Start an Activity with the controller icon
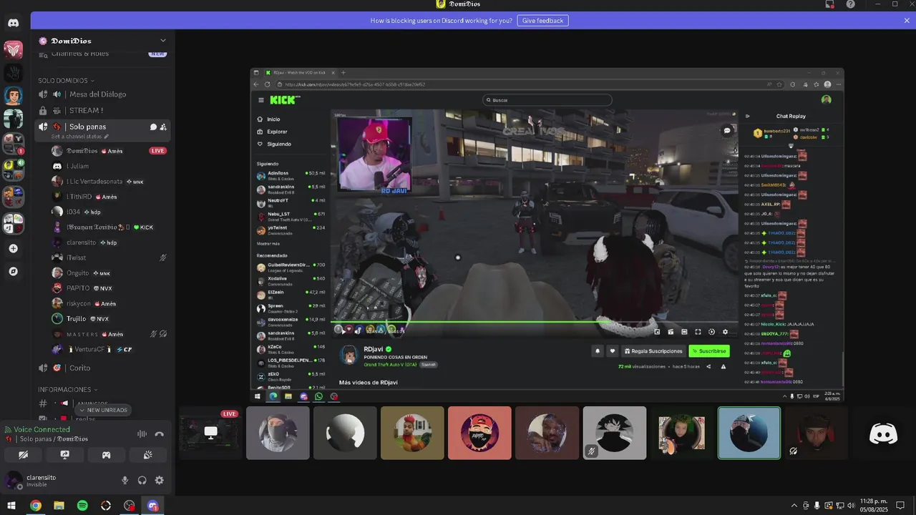Image resolution: width=916 pixels, height=515 pixels. [x=106, y=454]
